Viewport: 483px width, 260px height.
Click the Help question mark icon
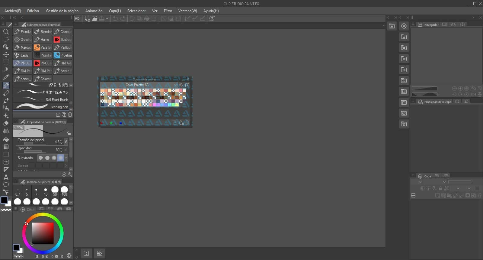(212, 18)
